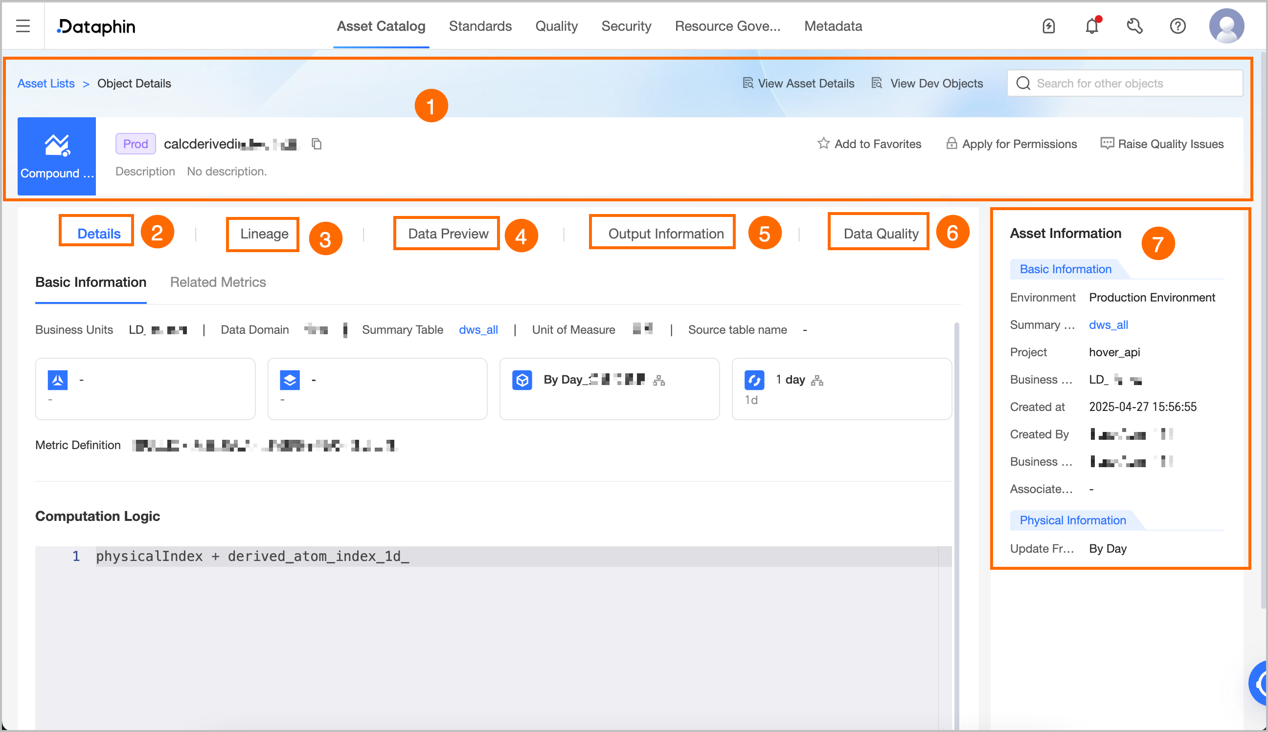Viewport: 1268px width, 732px height.
Task: Click View Asset Details
Action: (799, 84)
